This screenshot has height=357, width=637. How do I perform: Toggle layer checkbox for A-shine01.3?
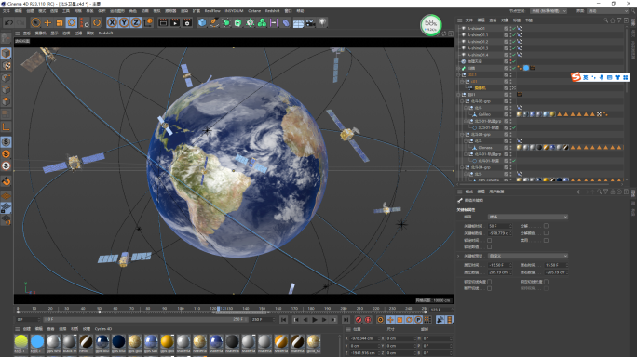click(x=507, y=48)
